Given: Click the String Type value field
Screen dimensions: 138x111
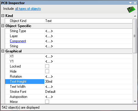Looking at the screenshot, I should (88, 31).
